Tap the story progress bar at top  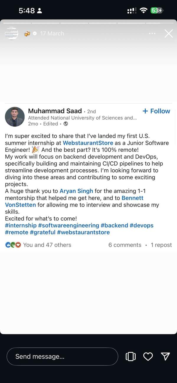pos(88,23)
